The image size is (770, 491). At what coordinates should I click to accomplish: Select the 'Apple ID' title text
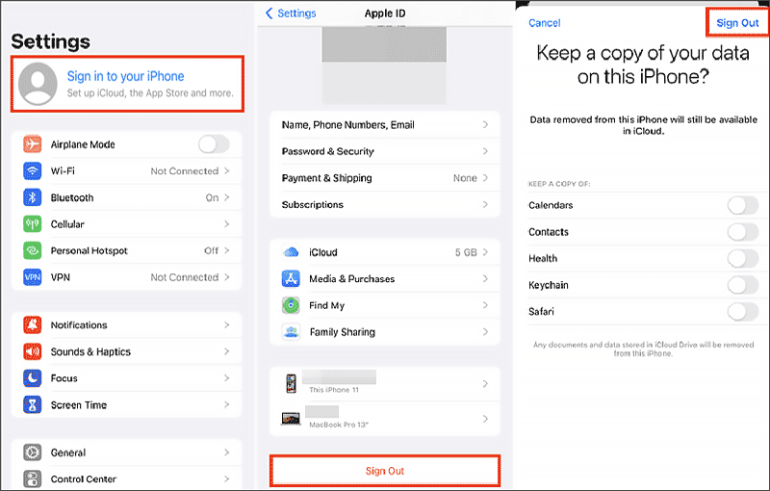pos(385,13)
